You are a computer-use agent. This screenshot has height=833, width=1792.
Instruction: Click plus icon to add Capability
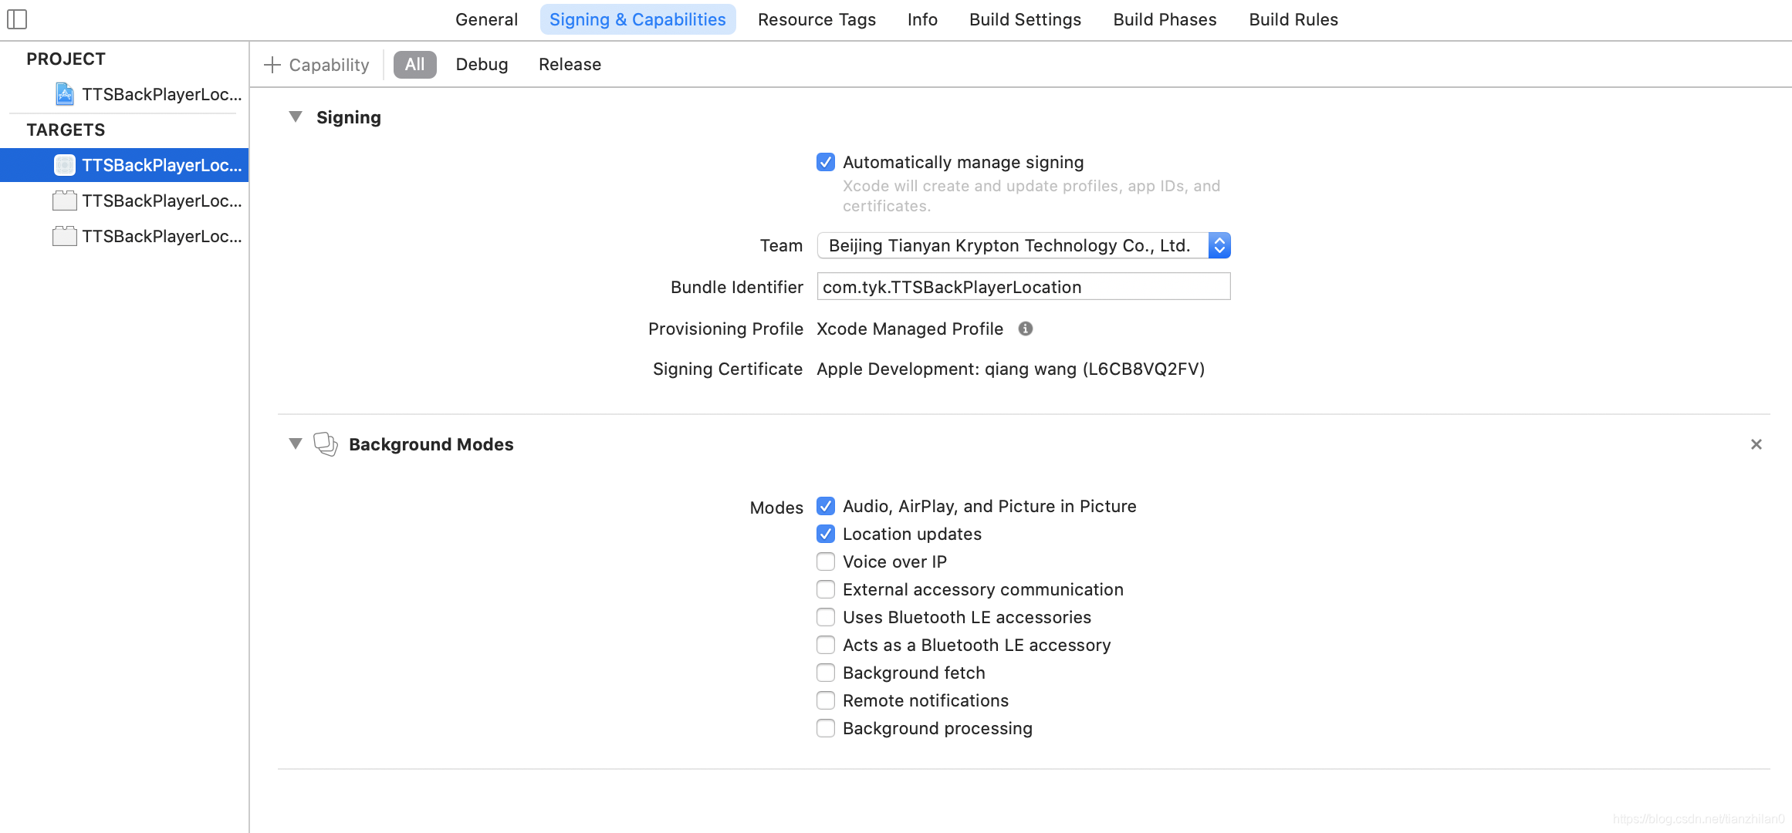[x=272, y=65]
